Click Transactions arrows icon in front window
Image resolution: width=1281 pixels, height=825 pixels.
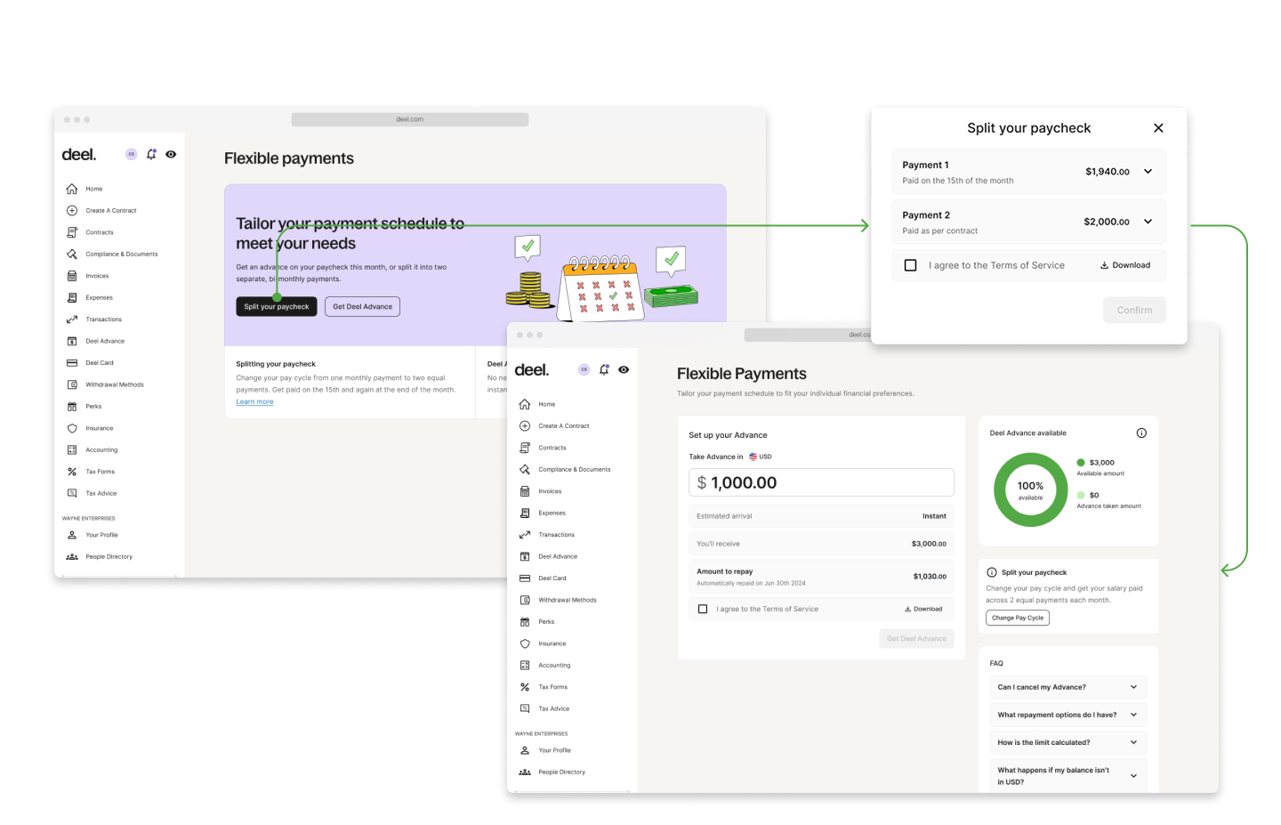pos(525,535)
